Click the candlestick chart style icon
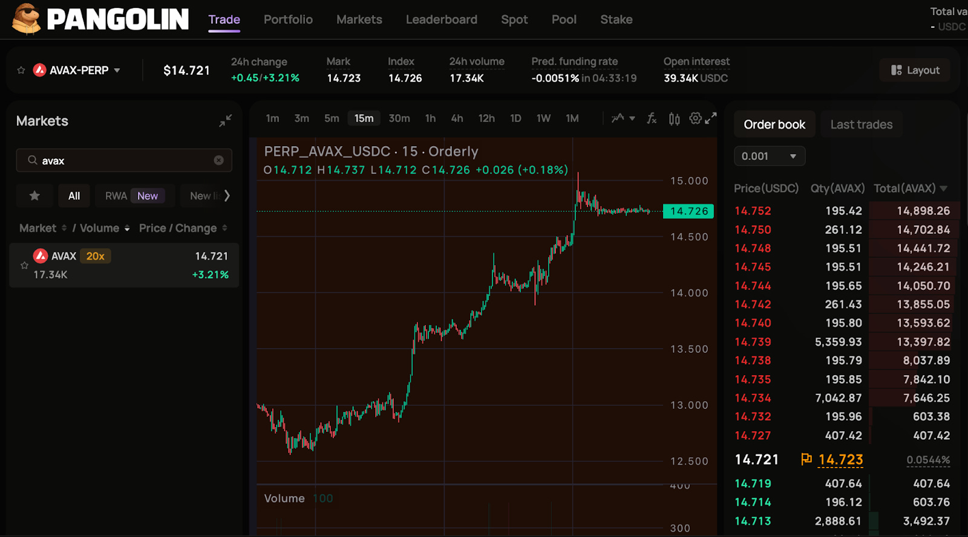Image resolution: width=968 pixels, height=537 pixels. click(674, 118)
